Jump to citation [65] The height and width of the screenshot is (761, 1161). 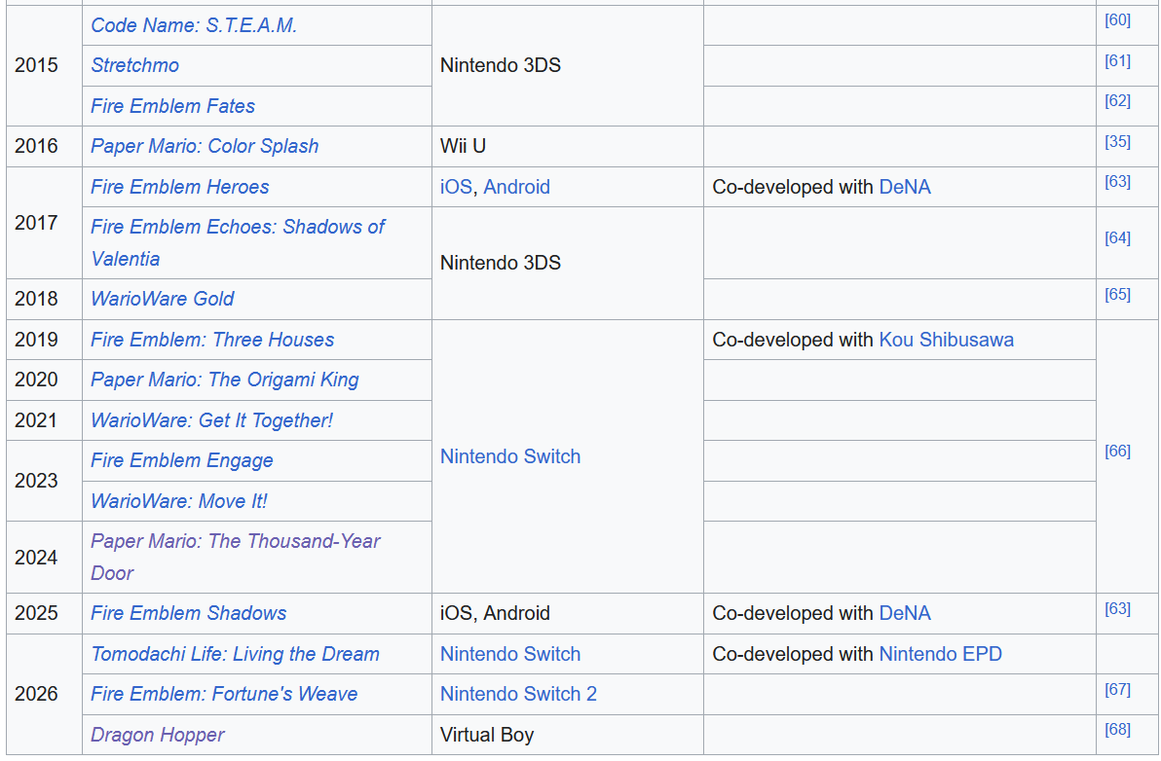1117,294
